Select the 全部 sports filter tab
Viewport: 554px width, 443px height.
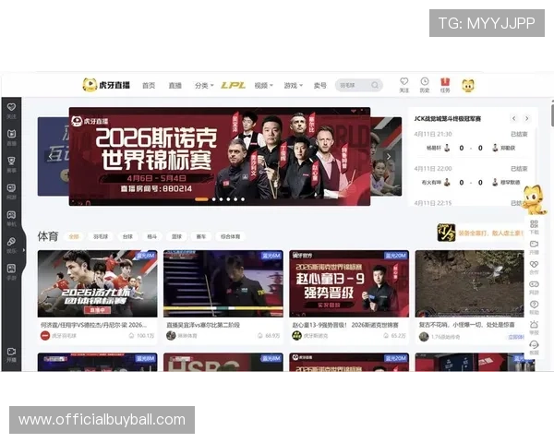pyautogui.click(x=74, y=236)
